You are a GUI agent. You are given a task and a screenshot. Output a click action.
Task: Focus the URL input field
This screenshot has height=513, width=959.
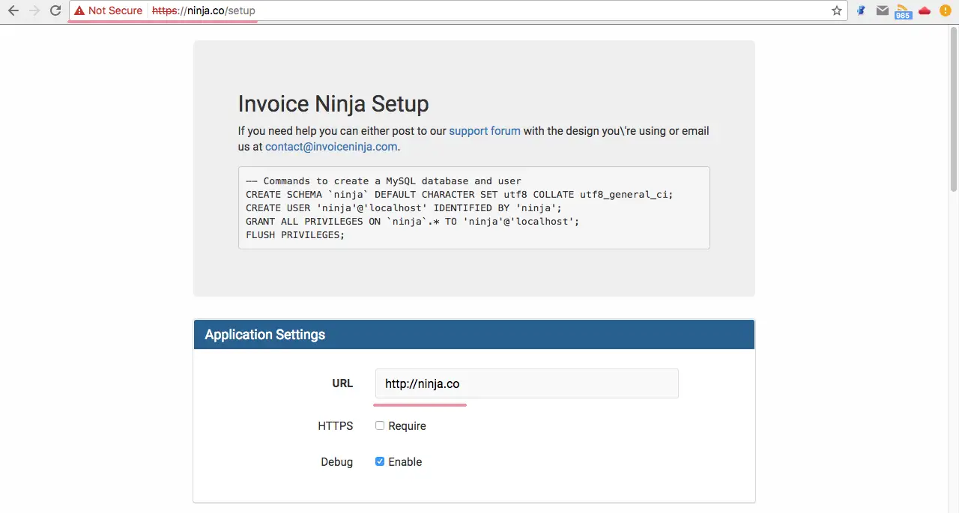click(527, 383)
